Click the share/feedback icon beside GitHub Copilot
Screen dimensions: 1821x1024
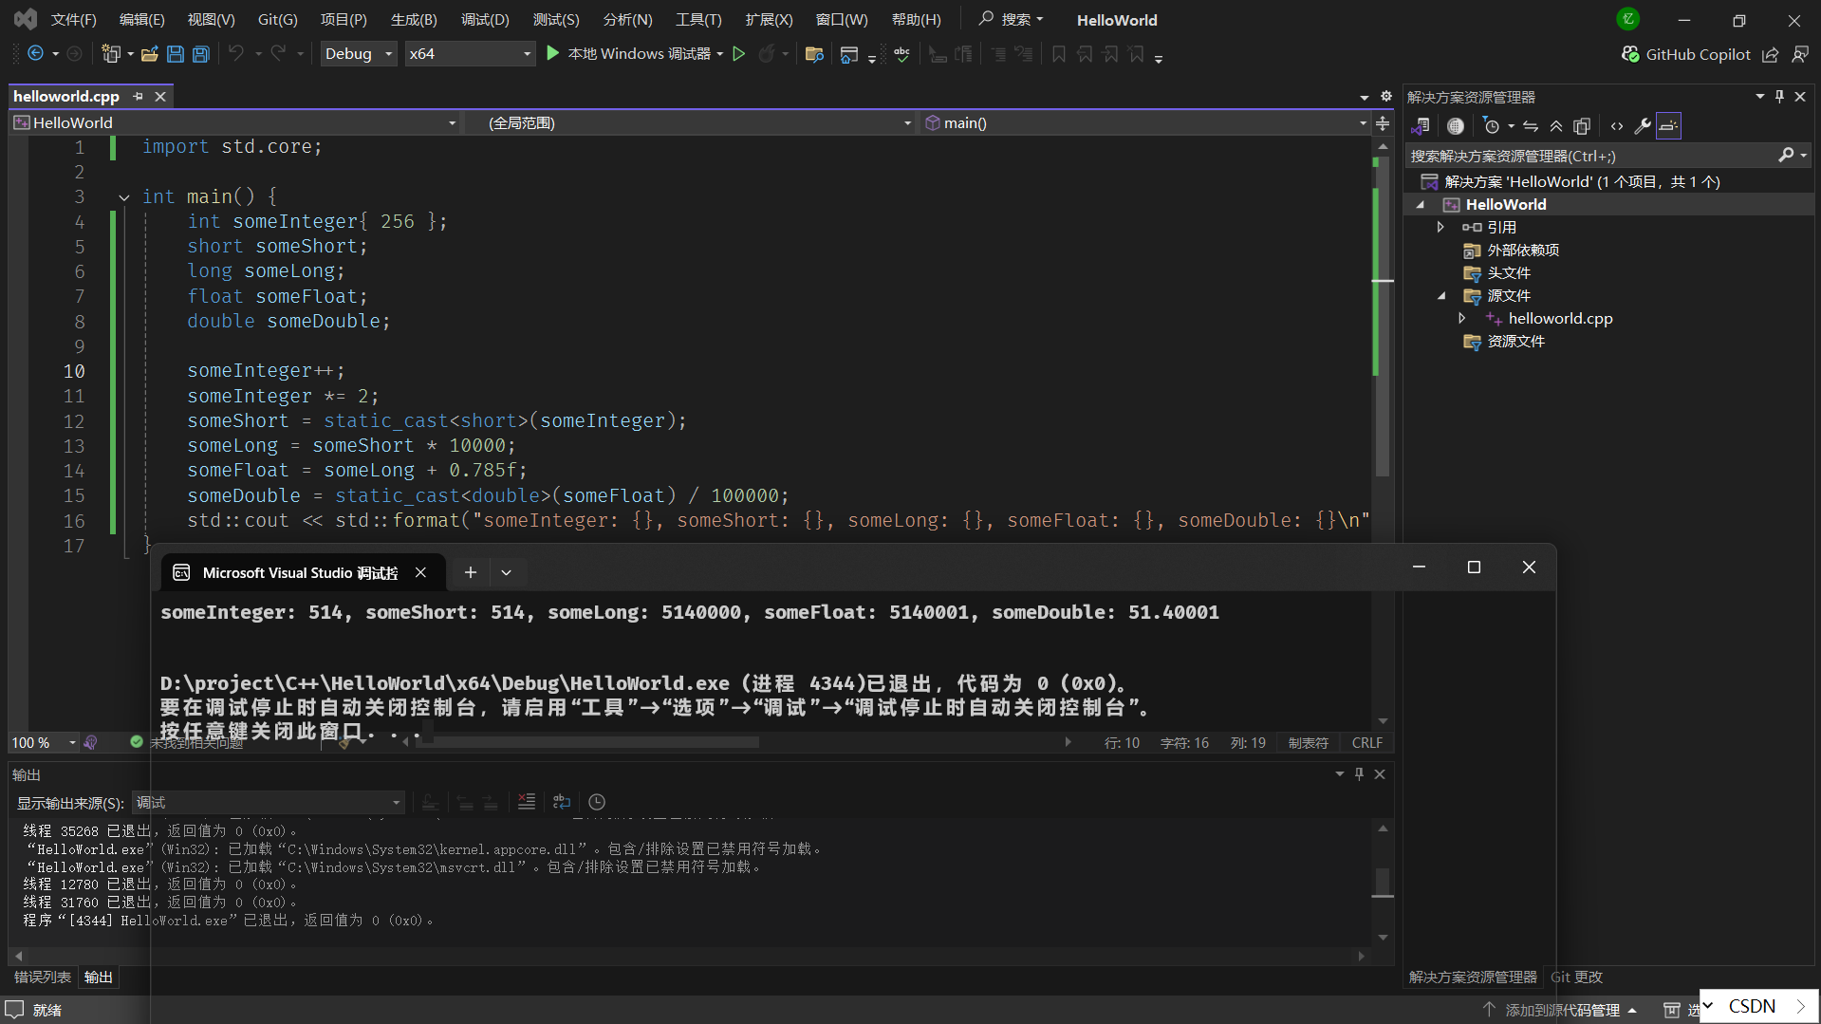click(x=1771, y=54)
